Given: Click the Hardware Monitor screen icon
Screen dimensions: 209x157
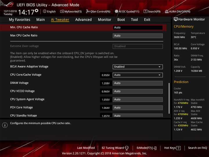Looking at the screenshot, I should tap(176, 19).
